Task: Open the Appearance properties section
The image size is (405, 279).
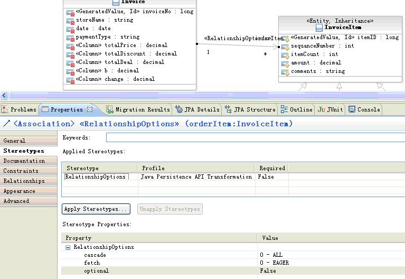Action: [29, 191]
